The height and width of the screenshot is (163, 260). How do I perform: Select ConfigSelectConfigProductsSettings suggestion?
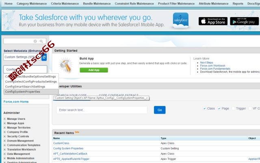31,81
